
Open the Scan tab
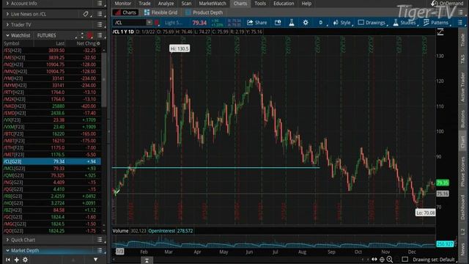click(186, 3)
